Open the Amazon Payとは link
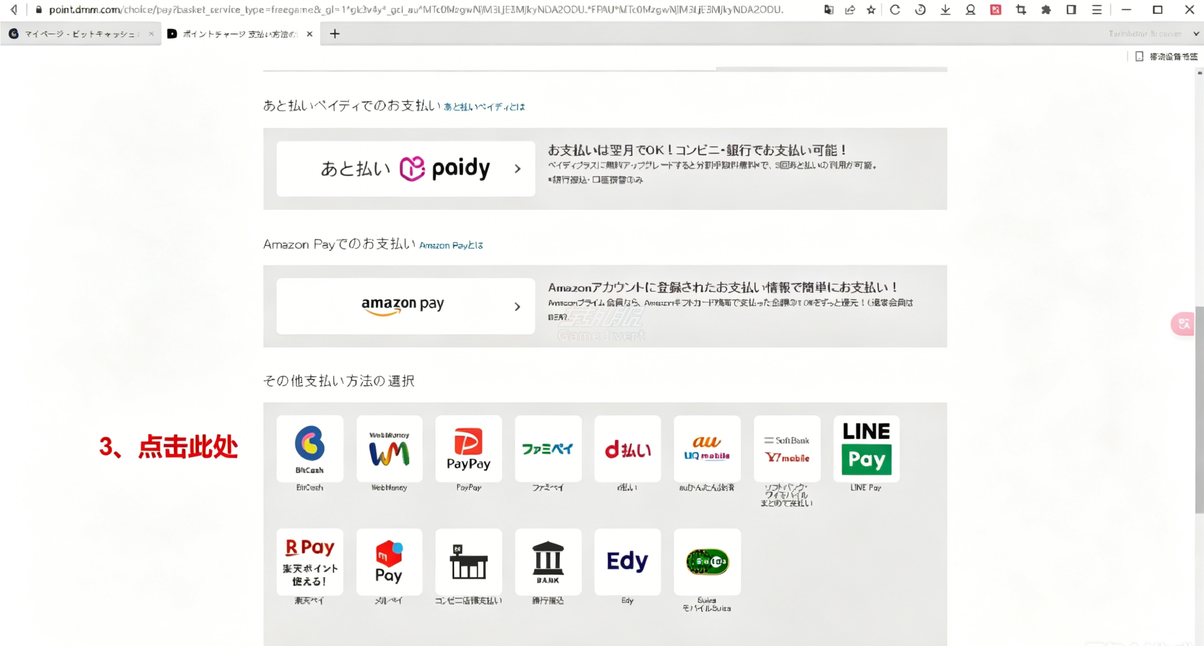Screen dimensions: 1204x646 point(451,245)
